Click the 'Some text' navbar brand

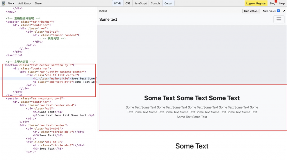pos(108,19)
